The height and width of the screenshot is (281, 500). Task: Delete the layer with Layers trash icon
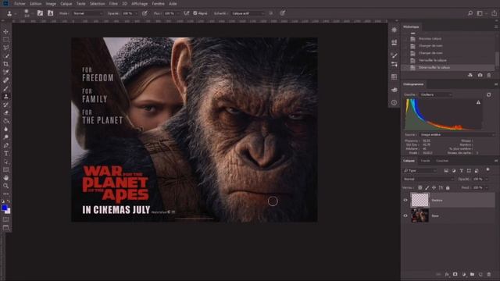pyautogui.click(x=489, y=274)
